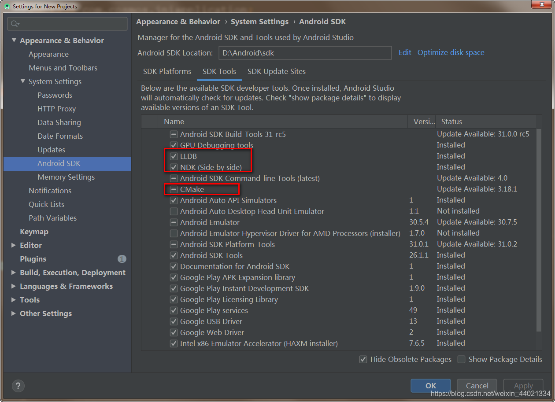
Task: Uncheck GPU Debugging tools checkbox
Action: [x=174, y=145]
